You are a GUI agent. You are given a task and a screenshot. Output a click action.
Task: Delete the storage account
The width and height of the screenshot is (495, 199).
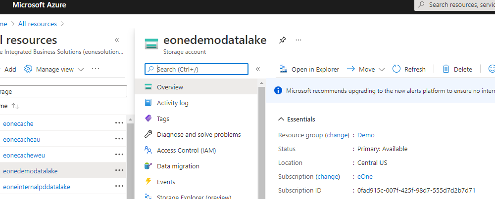pyautogui.click(x=457, y=69)
